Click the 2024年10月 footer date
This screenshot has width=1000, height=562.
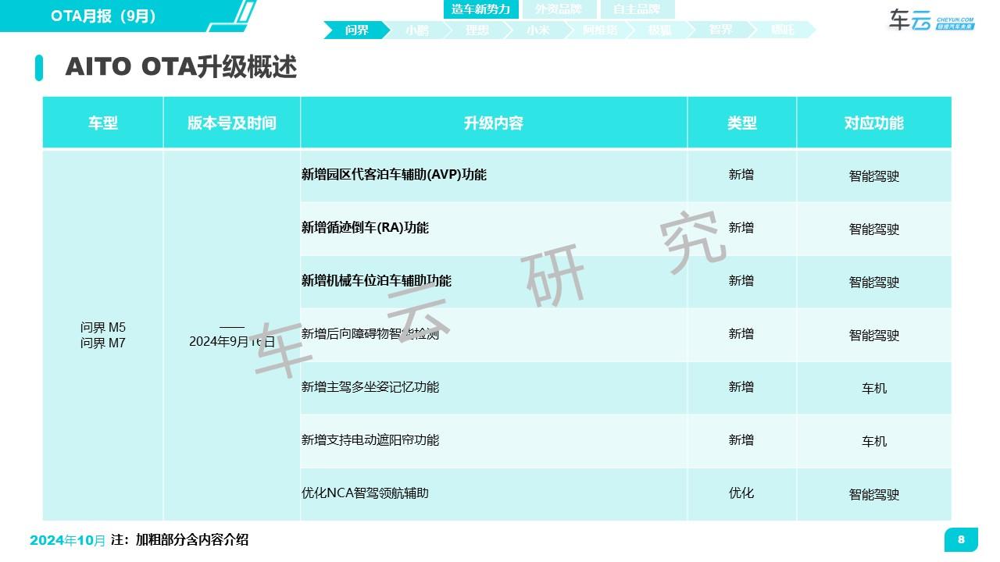67,540
